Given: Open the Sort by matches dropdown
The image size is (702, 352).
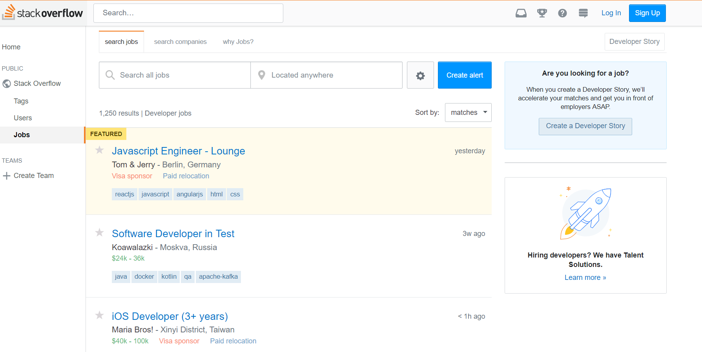Looking at the screenshot, I should point(468,112).
